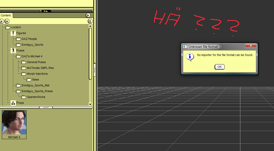This screenshot has height=151, width=274.
Task: Select the content root folder icon
Action: [x=8, y=27]
